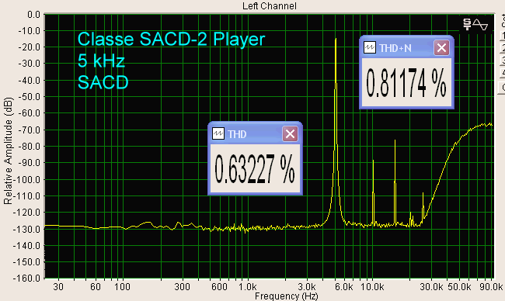The image size is (505, 301).
Task: Close the THD+N readout window
Action: pos(441,48)
